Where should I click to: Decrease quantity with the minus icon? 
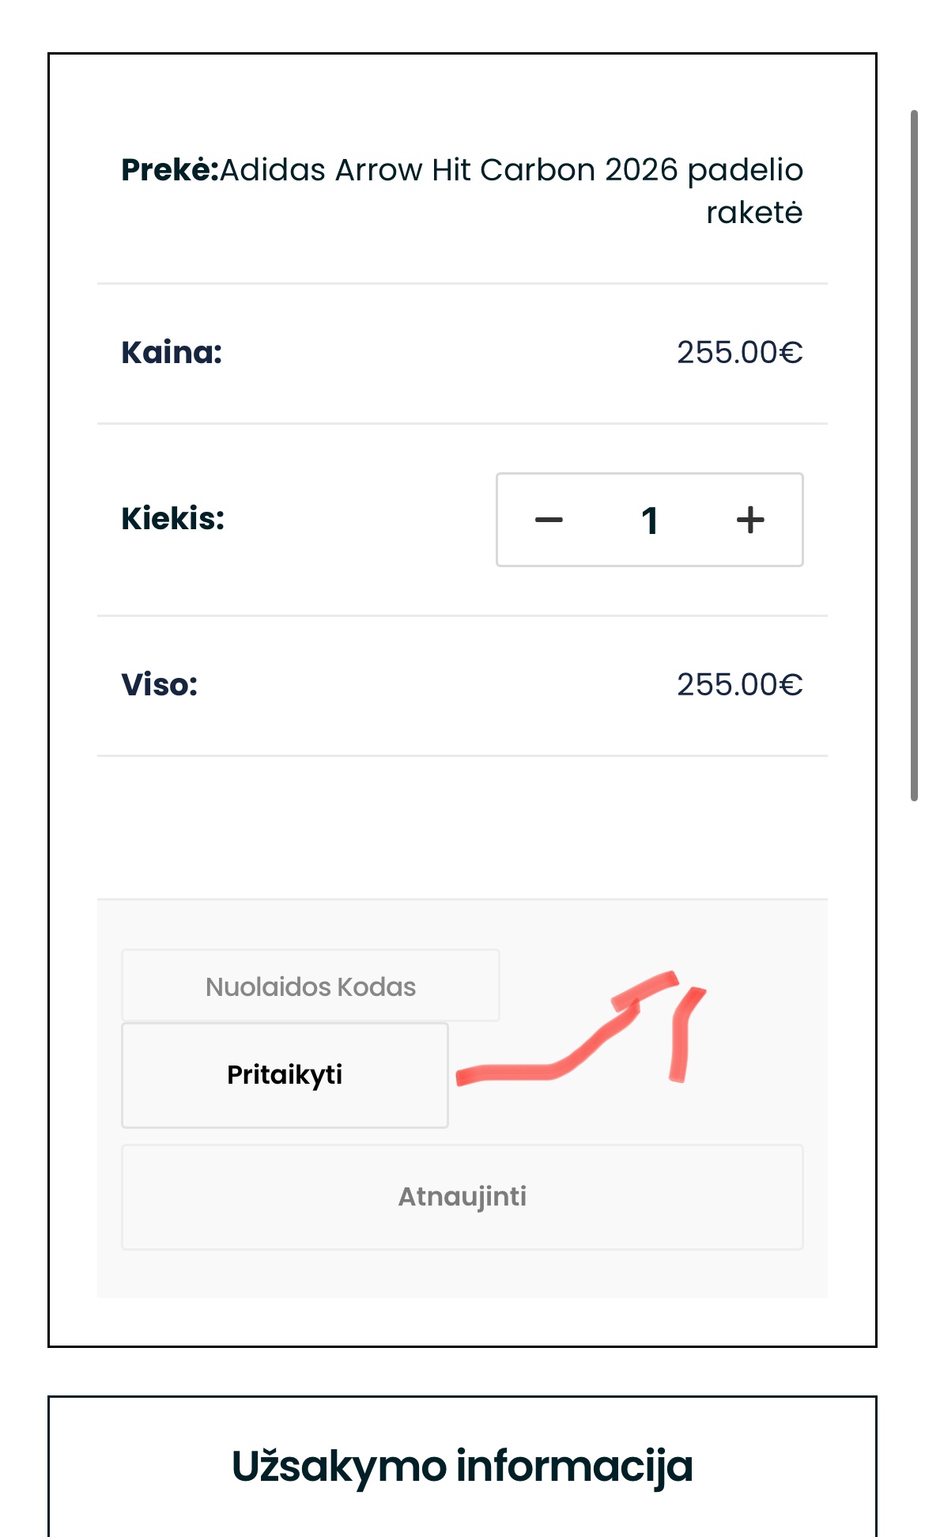[549, 521]
